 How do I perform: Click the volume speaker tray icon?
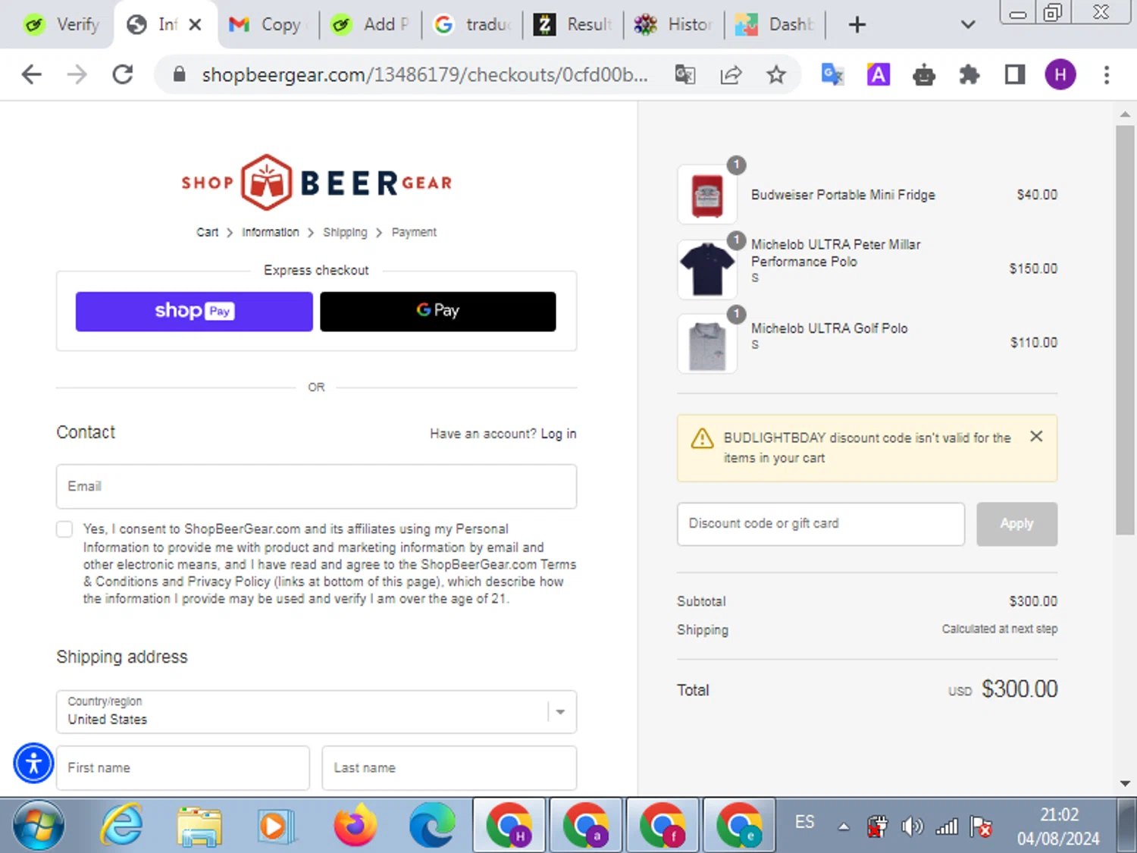tap(912, 826)
